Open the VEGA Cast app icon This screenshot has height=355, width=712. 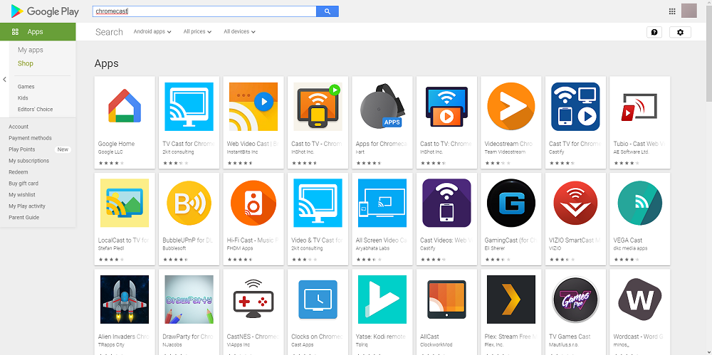[640, 203]
